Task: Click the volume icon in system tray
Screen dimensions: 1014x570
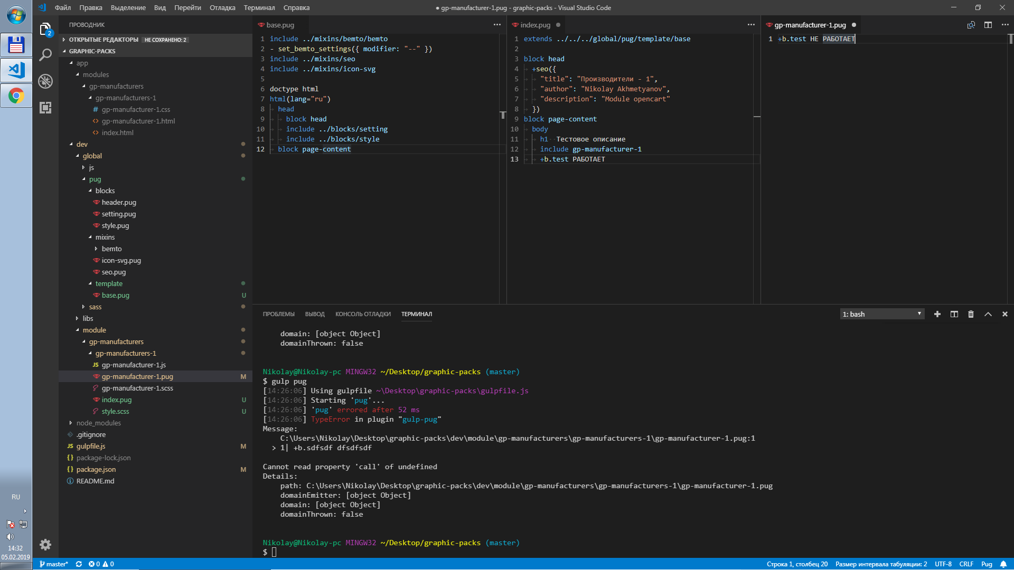Action: (x=10, y=537)
